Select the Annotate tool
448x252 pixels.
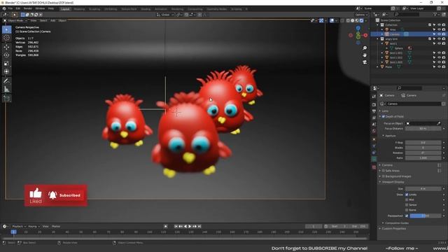tap(6, 81)
